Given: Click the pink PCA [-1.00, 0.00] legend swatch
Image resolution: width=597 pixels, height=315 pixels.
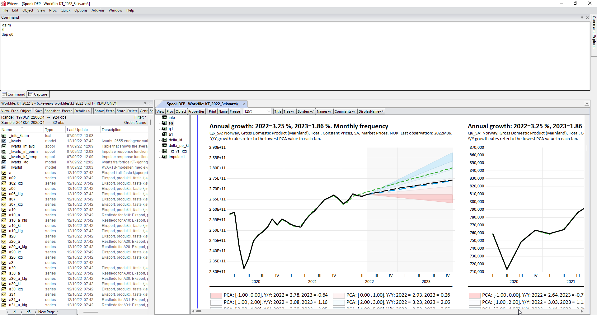Looking at the screenshot, I should coord(216,295).
